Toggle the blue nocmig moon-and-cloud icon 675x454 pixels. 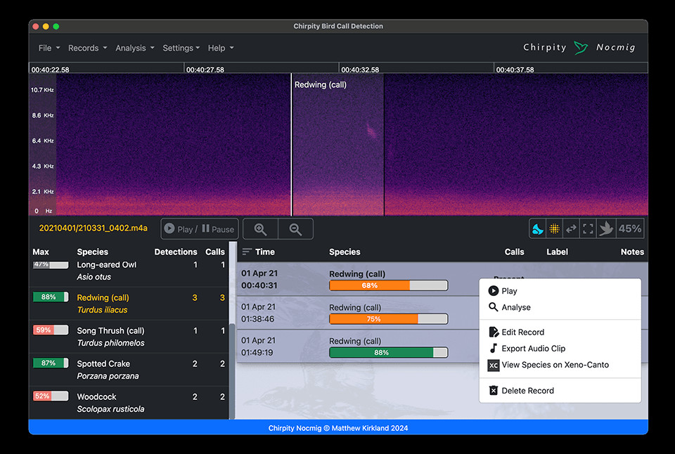pyautogui.click(x=538, y=229)
